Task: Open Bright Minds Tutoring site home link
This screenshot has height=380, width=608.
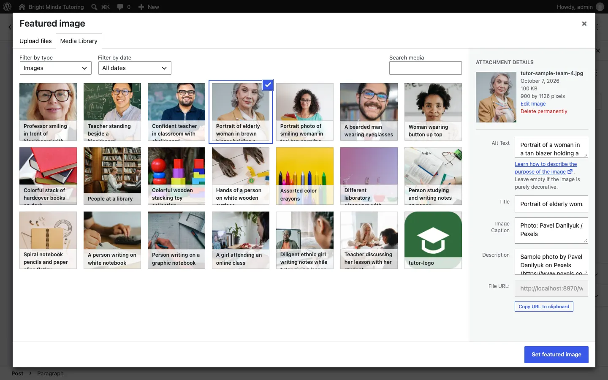Action: click(x=51, y=7)
